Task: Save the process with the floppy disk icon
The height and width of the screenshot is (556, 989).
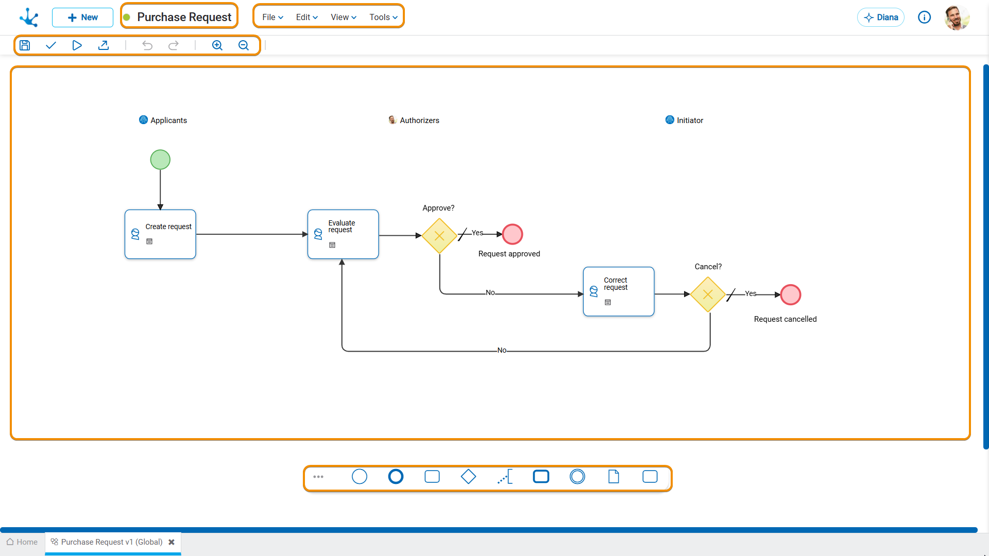Action: (25, 45)
